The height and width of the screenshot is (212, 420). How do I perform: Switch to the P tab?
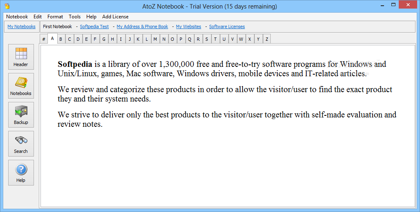pos(181,39)
